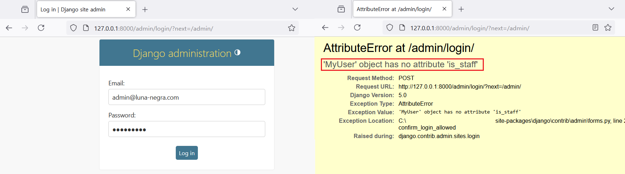Click the Log in button
Image resolution: width=625 pixels, height=174 pixels.
[186, 153]
